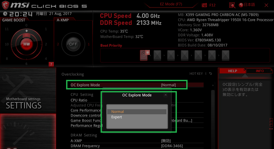Click 'BIOS Build Date: 08/10/2017' text
Viewport: 274px width, 149px height.
tap(203, 45)
